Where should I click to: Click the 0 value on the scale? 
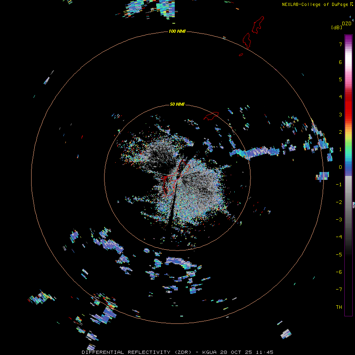(x=340, y=167)
